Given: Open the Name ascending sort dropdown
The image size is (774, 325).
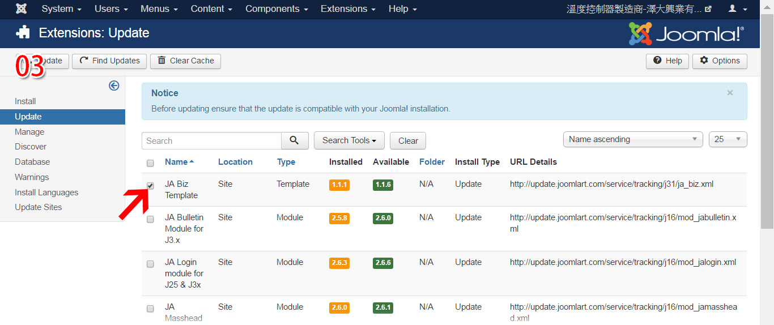Looking at the screenshot, I should pyautogui.click(x=633, y=139).
